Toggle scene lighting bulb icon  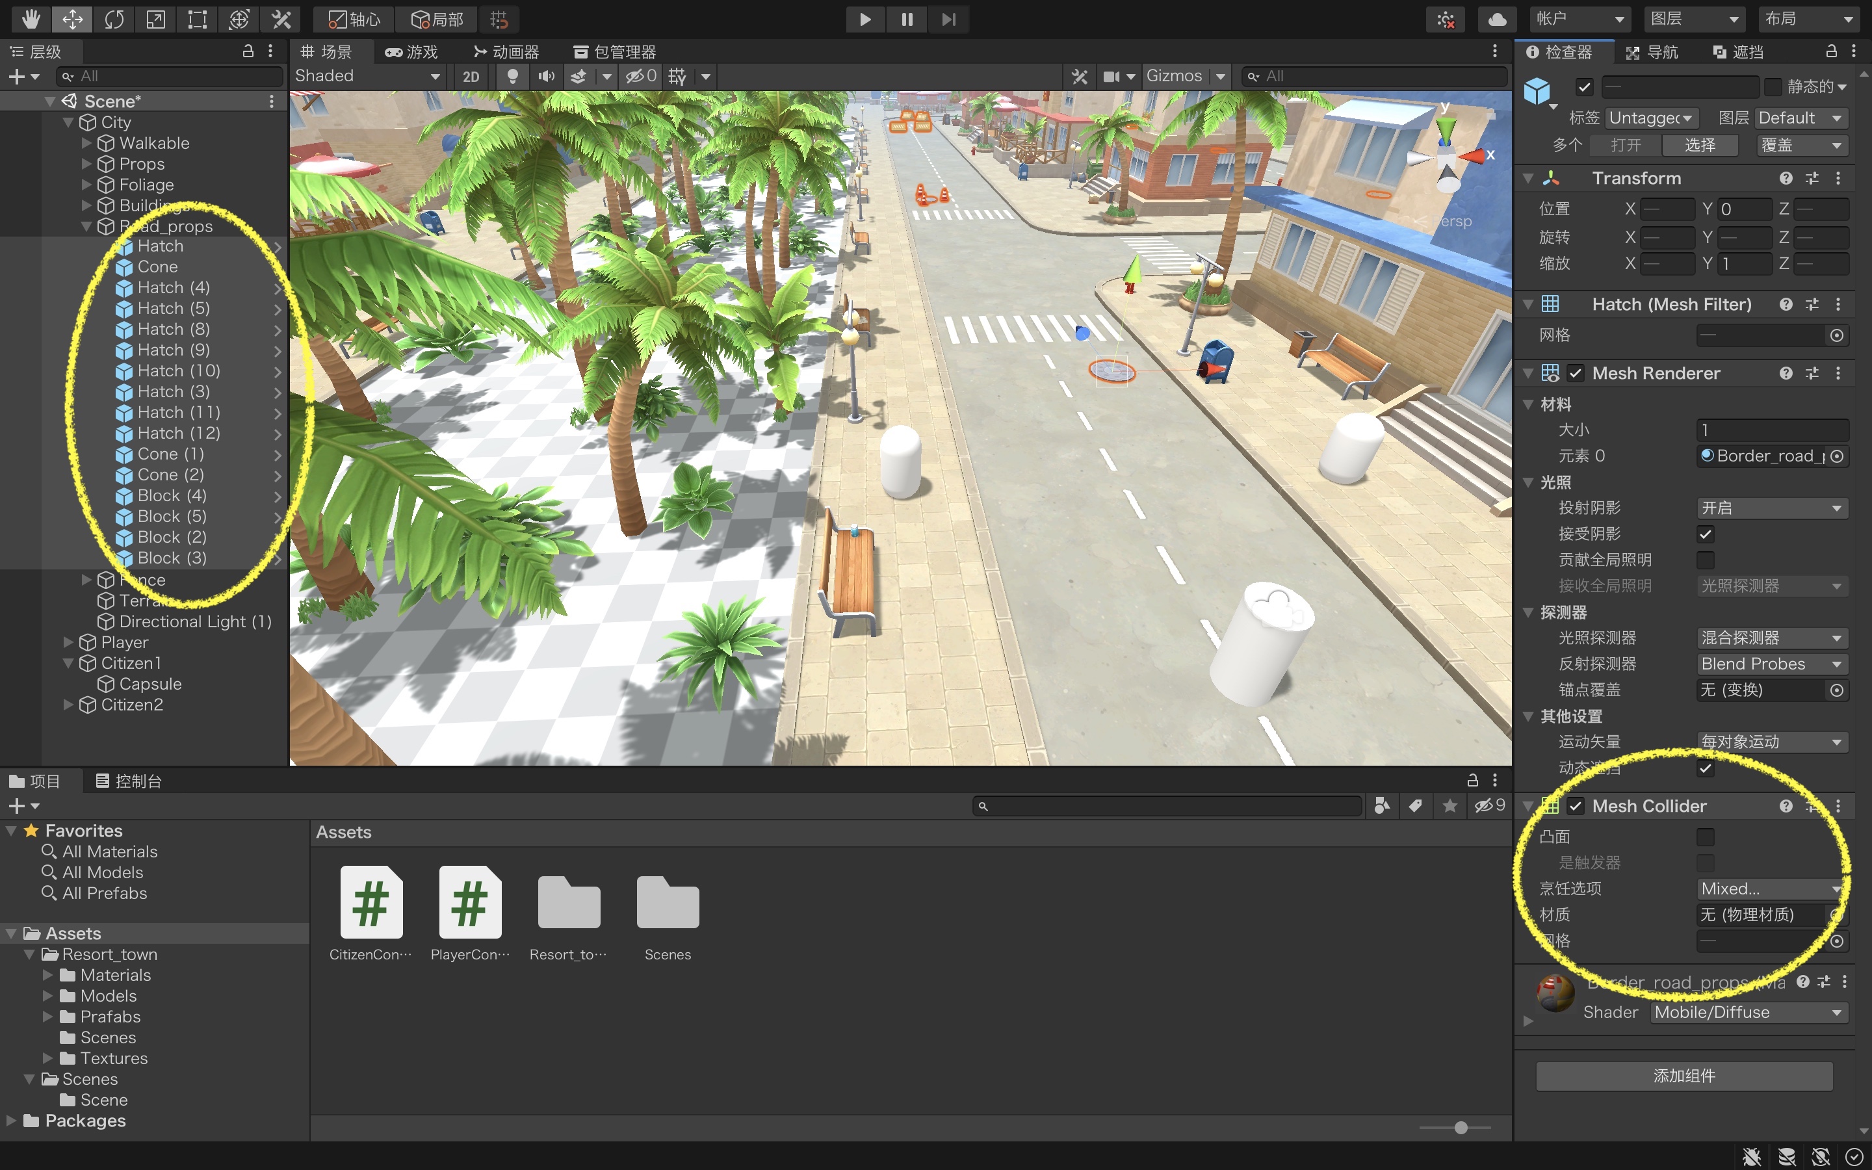(512, 76)
